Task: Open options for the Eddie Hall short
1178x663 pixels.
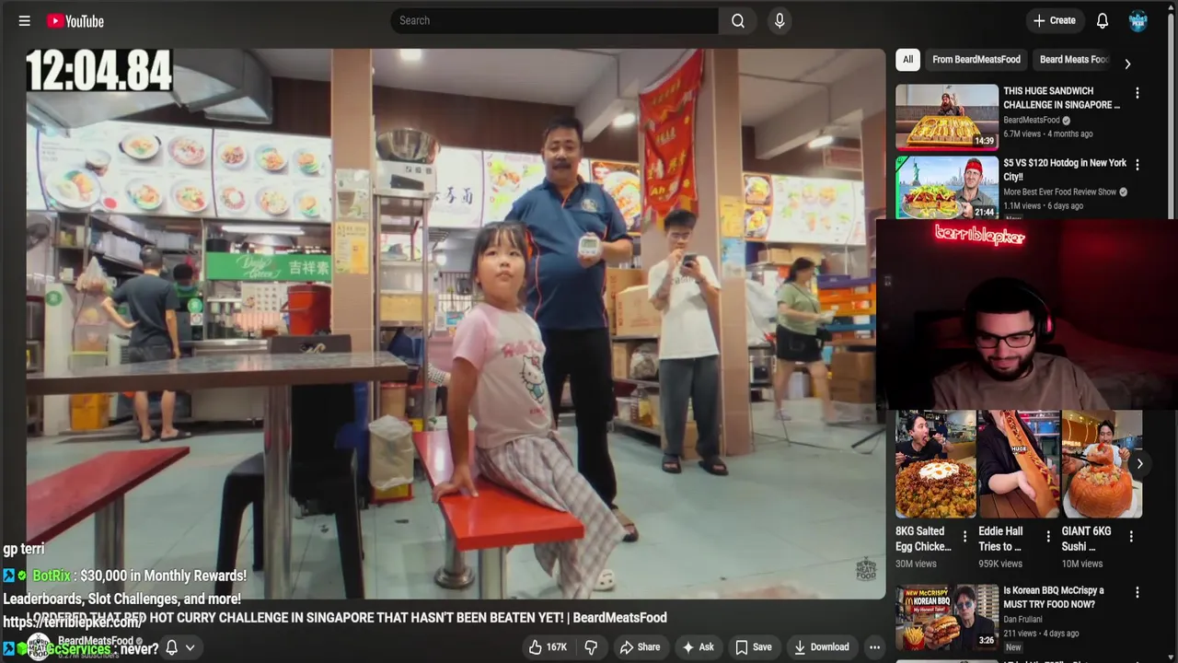Action: point(1047,536)
